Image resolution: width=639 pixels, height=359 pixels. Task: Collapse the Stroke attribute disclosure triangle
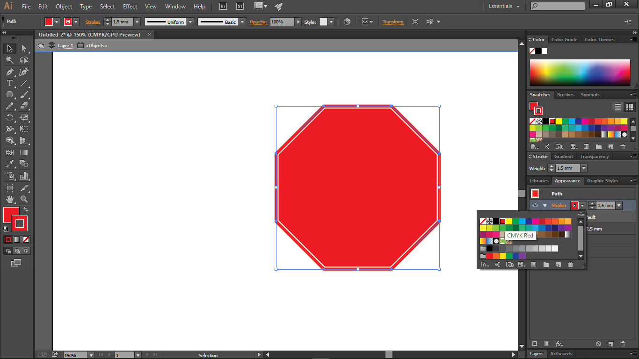[545, 206]
